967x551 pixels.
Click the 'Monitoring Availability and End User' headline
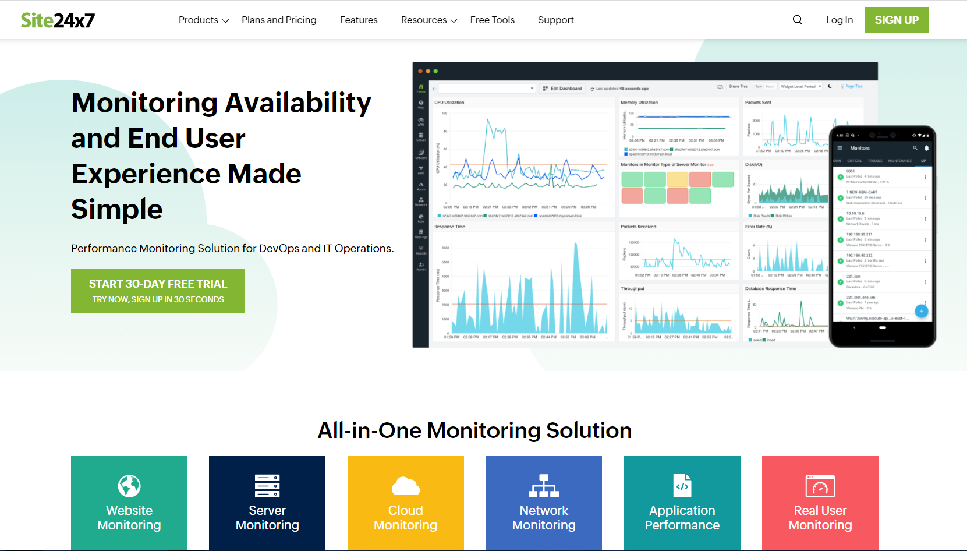coord(221,156)
